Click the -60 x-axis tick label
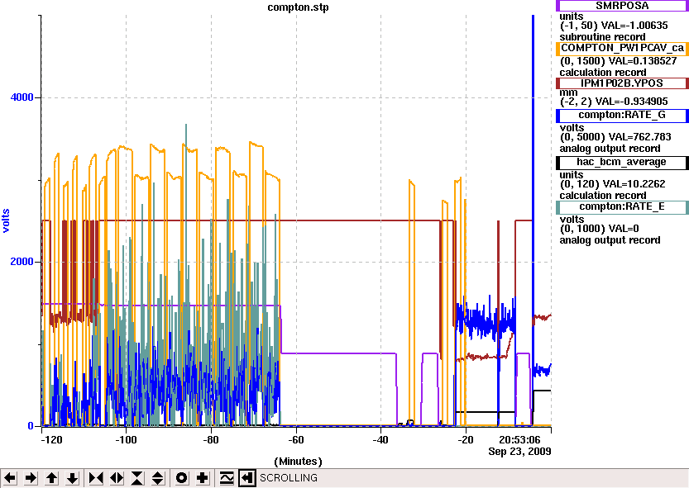This screenshot has width=689, height=488. click(x=296, y=440)
